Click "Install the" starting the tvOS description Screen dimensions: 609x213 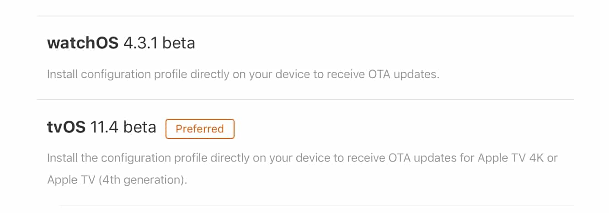(72, 158)
